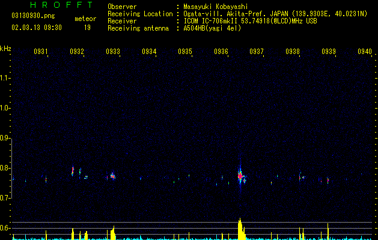Click the Observer label
378x240 pixels.
122,7
